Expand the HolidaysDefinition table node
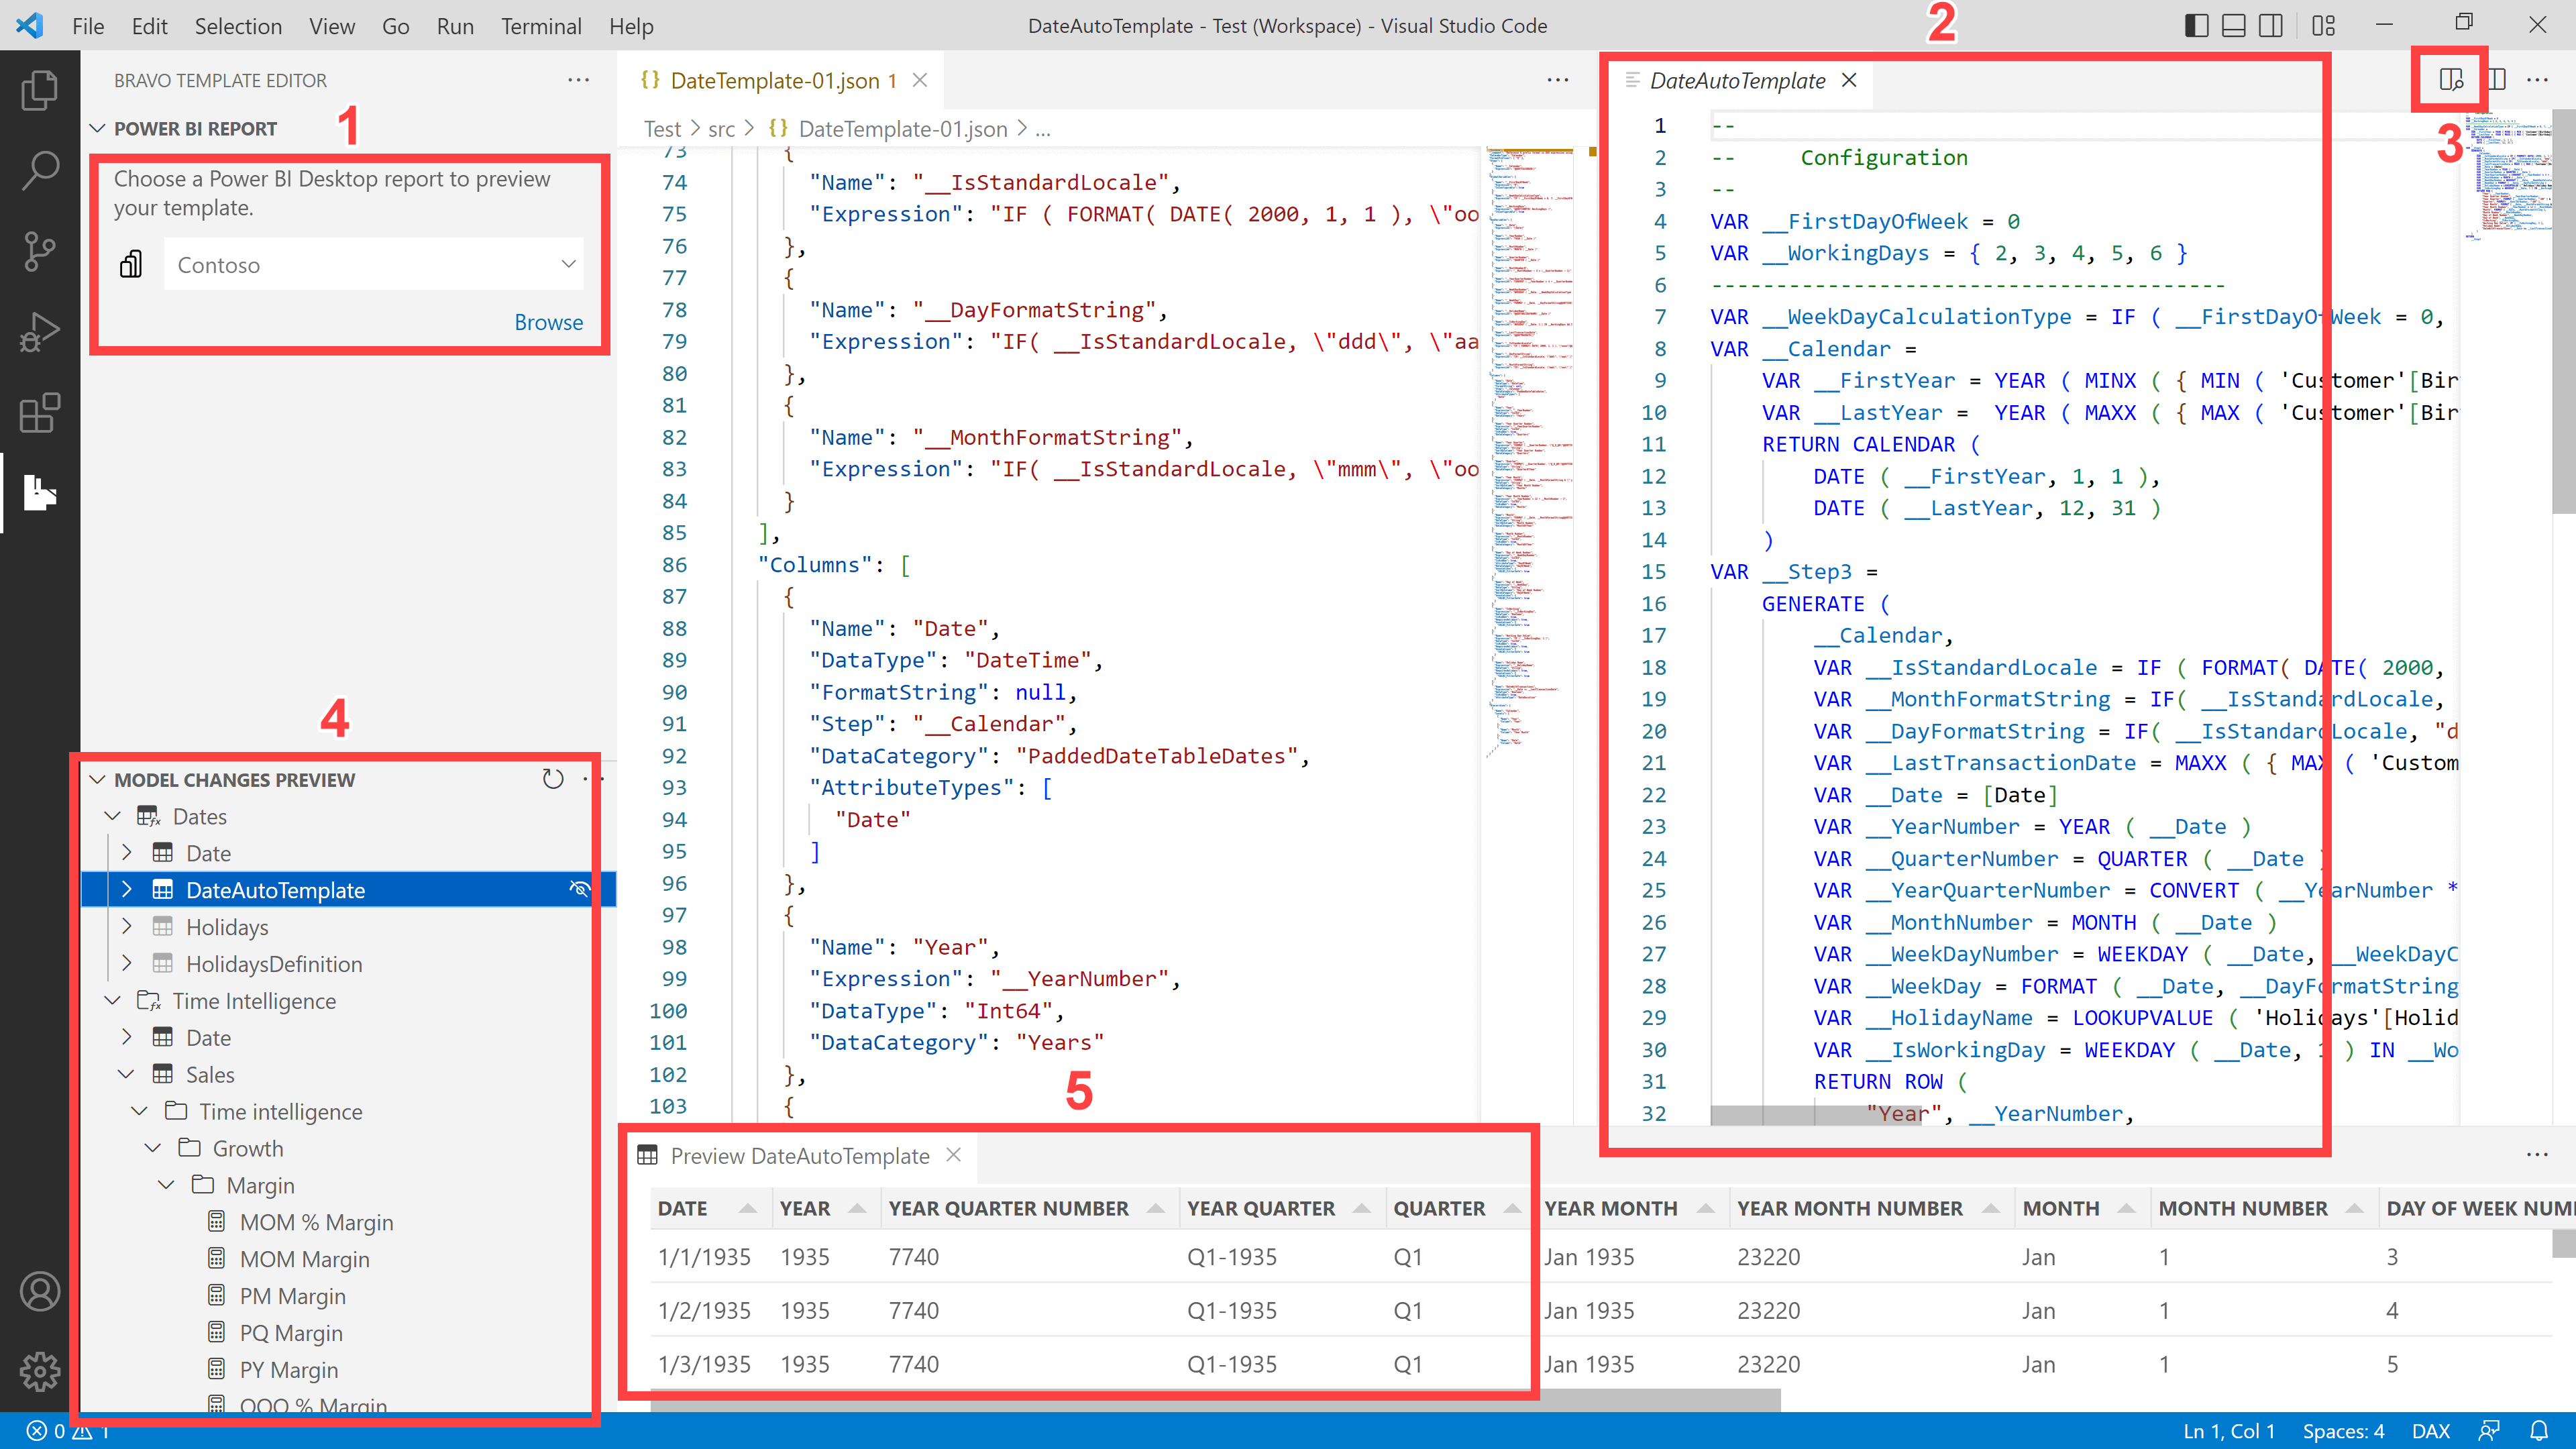 (x=127, y=963)
